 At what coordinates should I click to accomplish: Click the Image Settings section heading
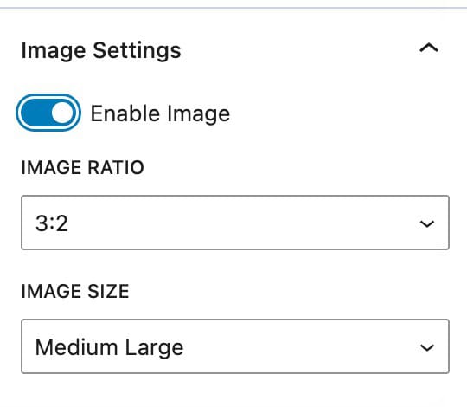click(101, 51)
